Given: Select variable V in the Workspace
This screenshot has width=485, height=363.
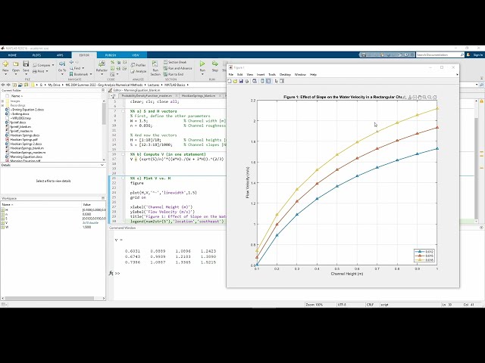Looking at the screenshot, I should click(x=7, y=222).
